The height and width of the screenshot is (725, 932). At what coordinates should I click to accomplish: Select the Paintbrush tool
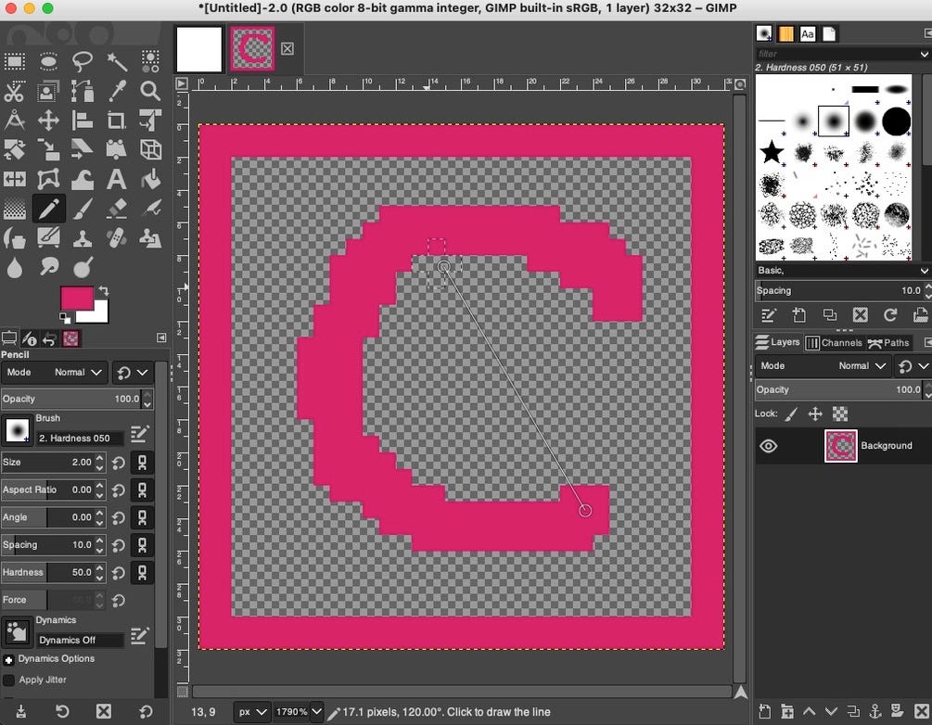83,207
